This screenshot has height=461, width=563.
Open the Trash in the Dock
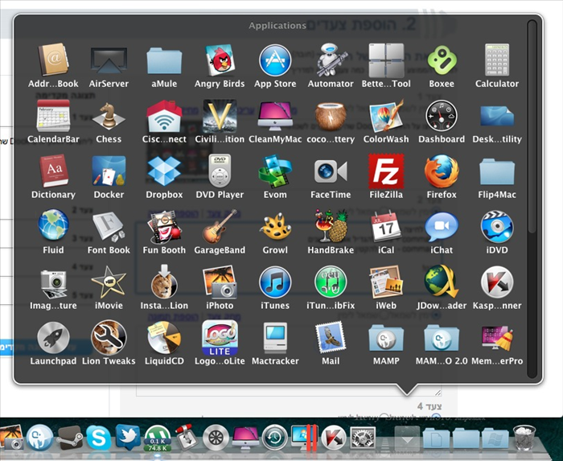[524, 438]
